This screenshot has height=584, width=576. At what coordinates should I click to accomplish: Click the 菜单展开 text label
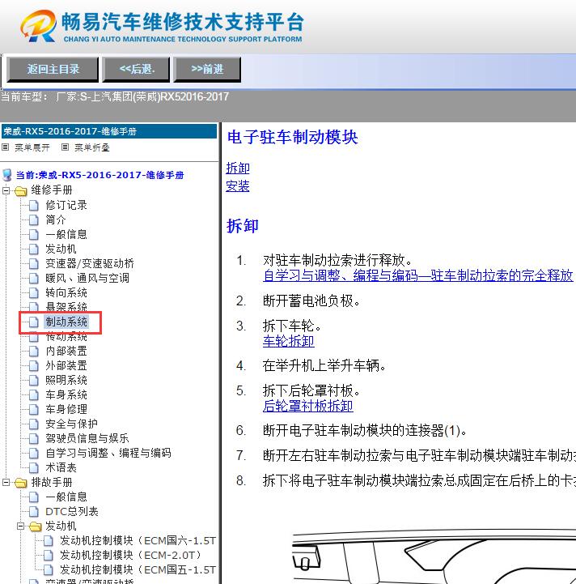[x=32, y=147]
